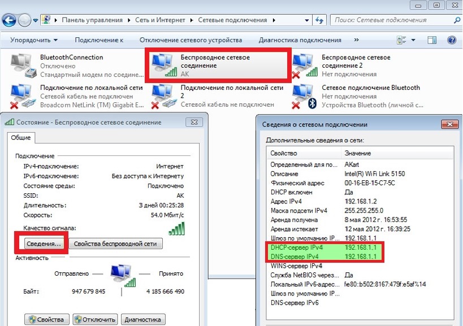463x326 pixels.
Task: Select Беспроводное сетевое соединение 2 icon
Action: [x=305, y=66]
